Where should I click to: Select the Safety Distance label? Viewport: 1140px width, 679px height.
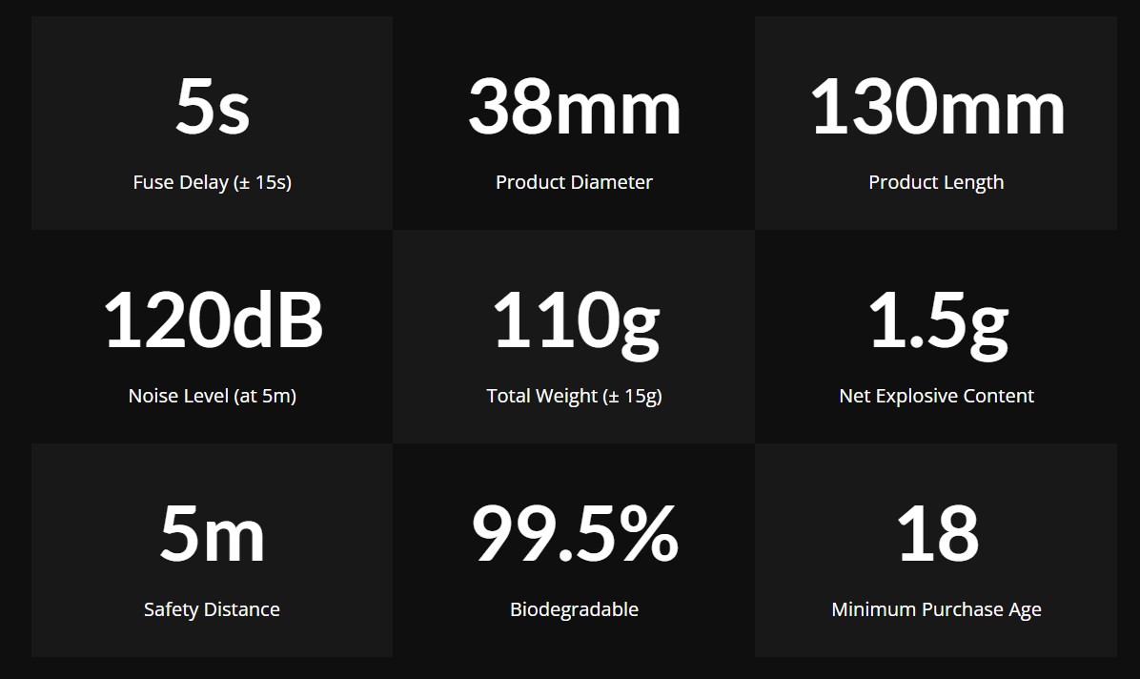tap(212, 609)
